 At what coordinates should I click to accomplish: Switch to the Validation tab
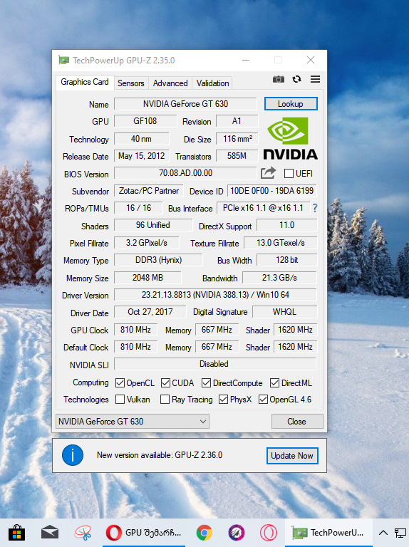click(212, 83)
